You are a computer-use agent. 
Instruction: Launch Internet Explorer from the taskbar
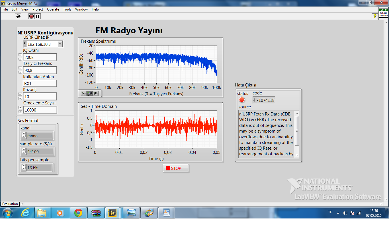pyautogui.click(x=26, y=213)
